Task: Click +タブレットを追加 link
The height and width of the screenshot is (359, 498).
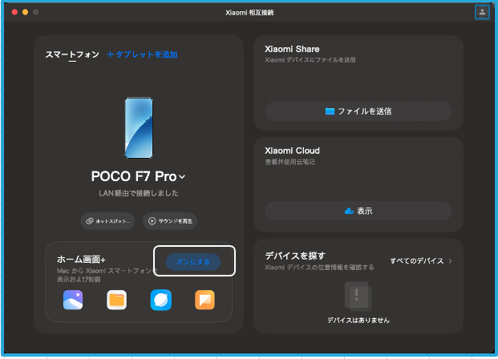Action: point(142,54)
